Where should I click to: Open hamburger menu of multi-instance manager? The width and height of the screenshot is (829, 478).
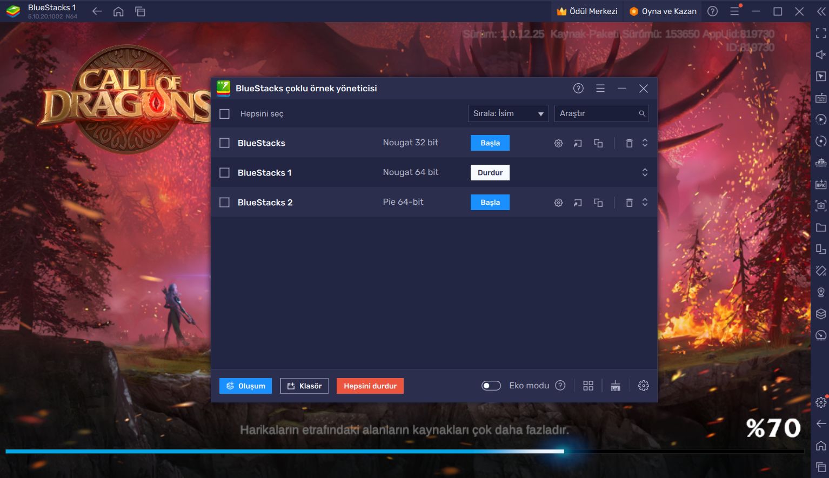(x=600, y=88)
